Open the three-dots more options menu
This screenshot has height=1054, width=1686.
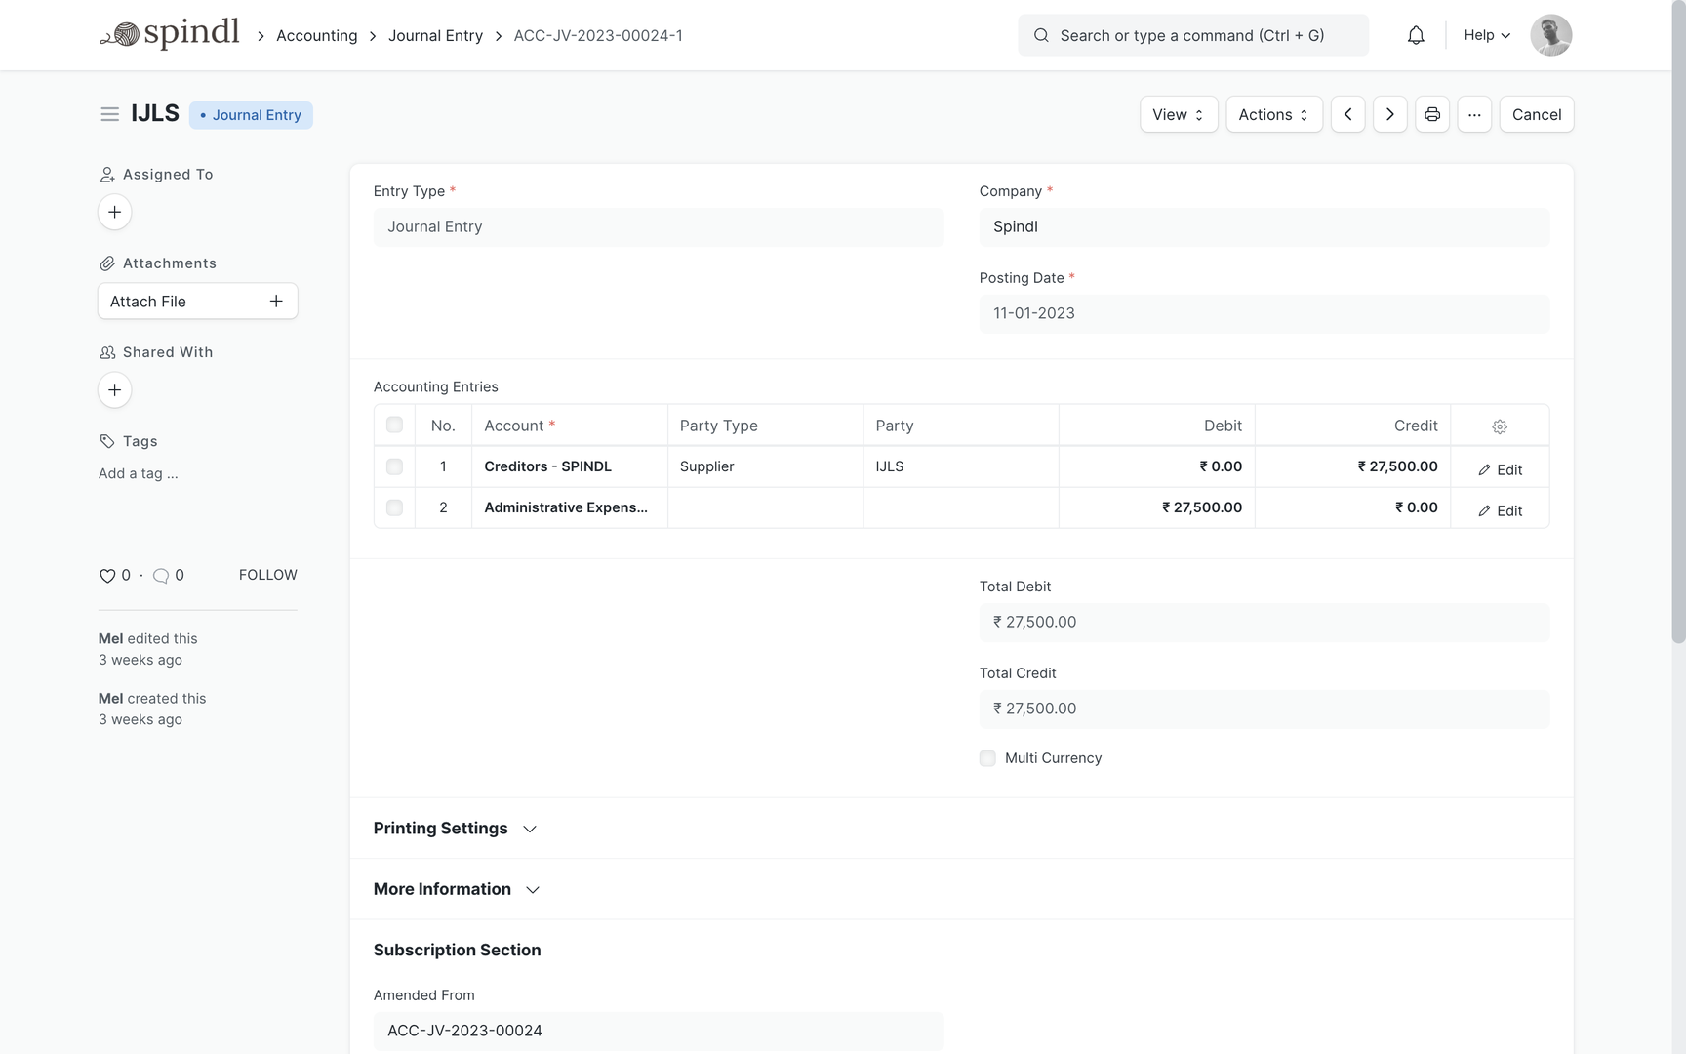point(1473,115)
